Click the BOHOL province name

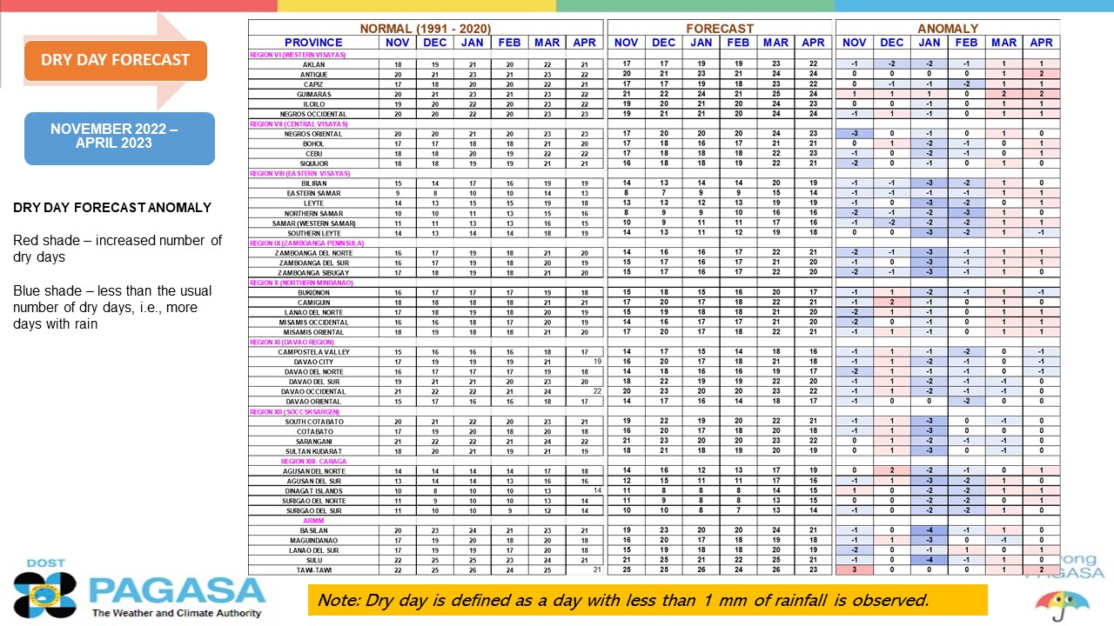[313, 143]
